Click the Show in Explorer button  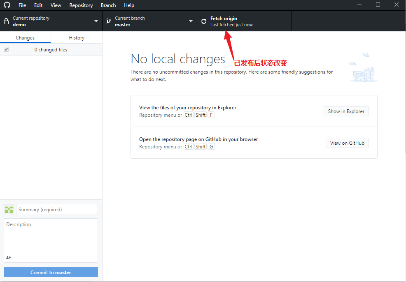tap(346, 111)
